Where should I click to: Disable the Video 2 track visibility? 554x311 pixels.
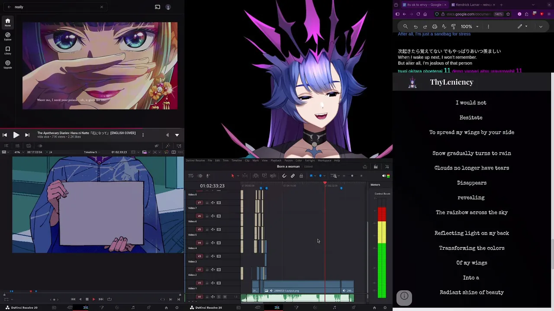tap(219, 270)
